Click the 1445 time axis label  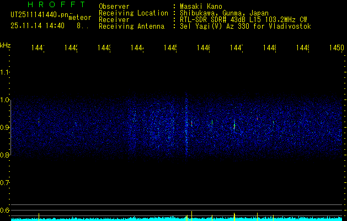pyautogui.click(x=170, y=48)
